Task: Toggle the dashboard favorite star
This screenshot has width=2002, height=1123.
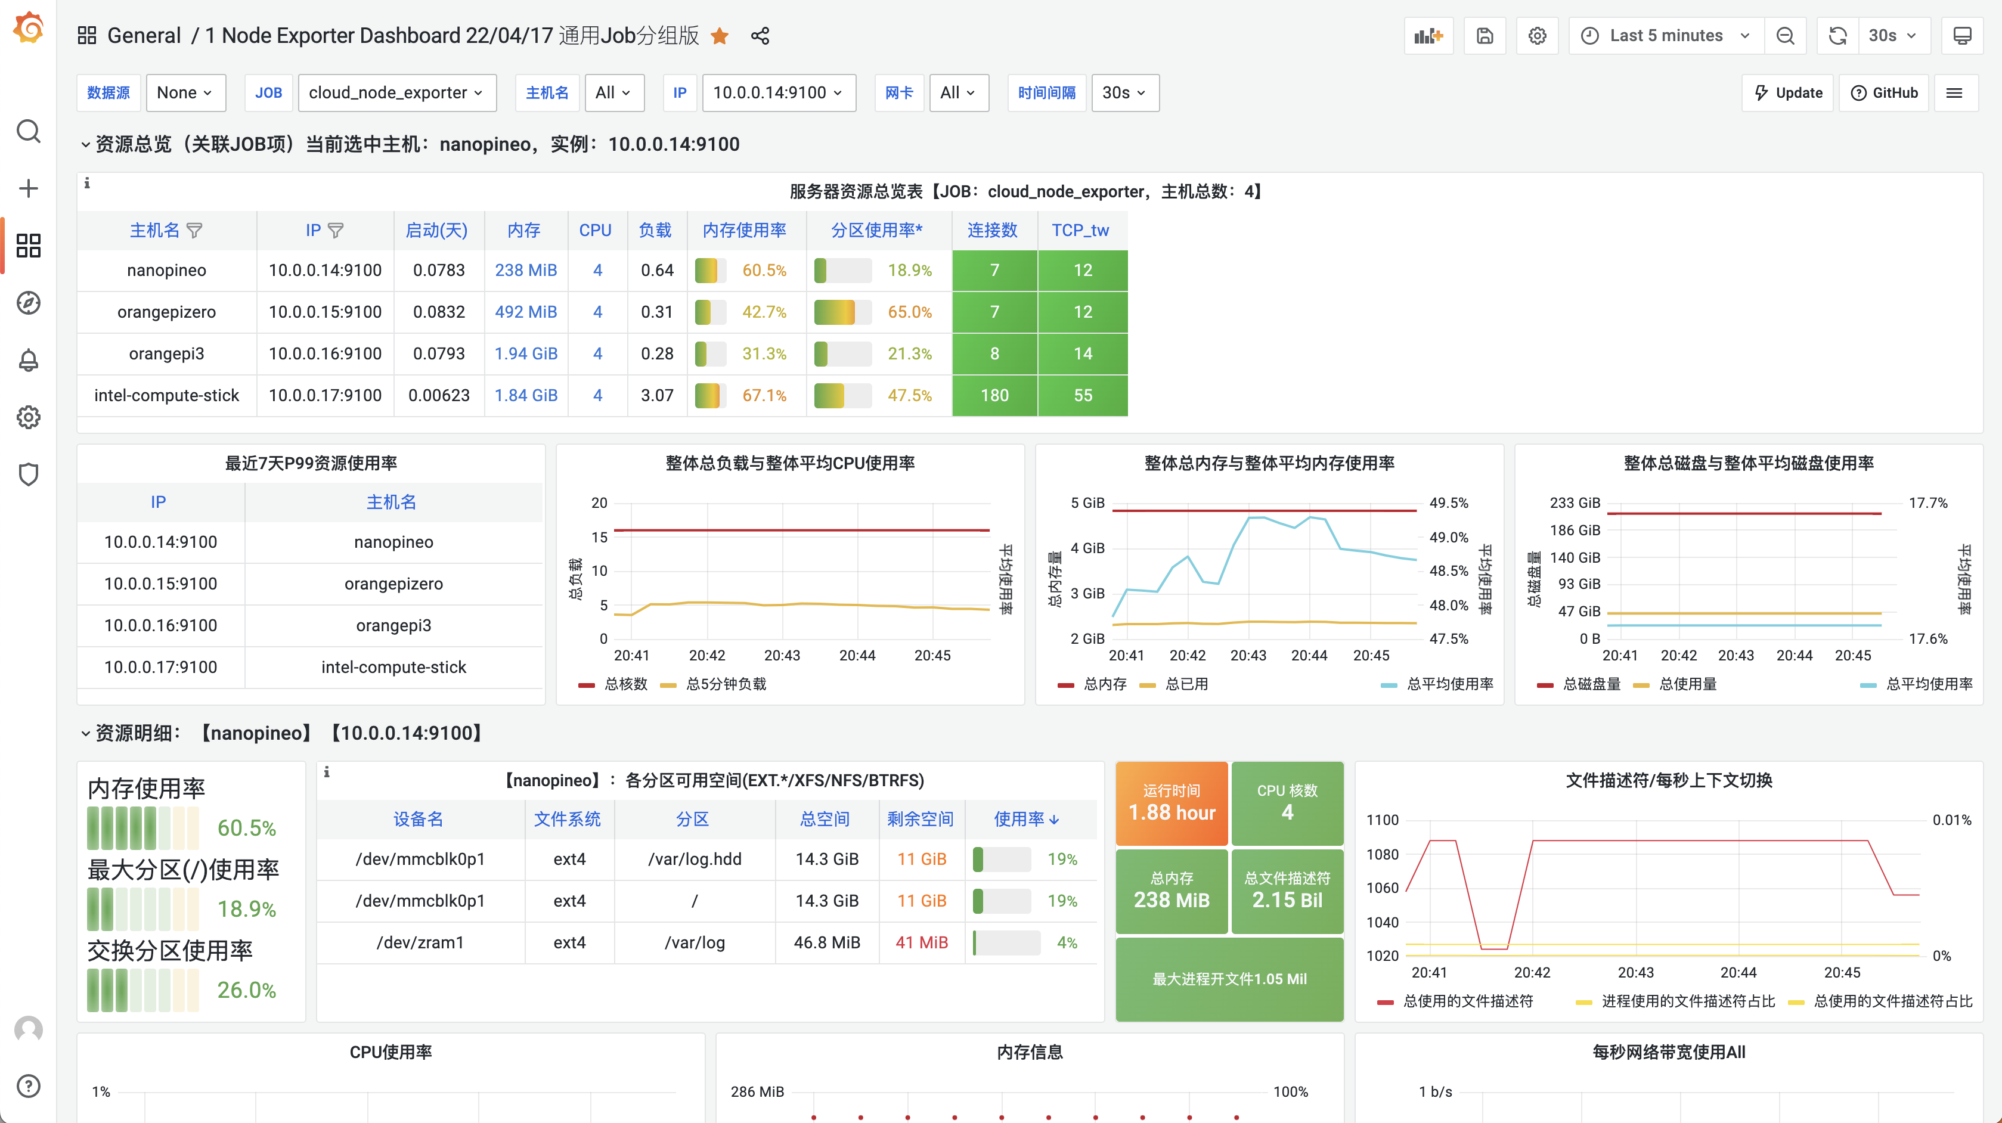Action: click(x=720, y=36)
